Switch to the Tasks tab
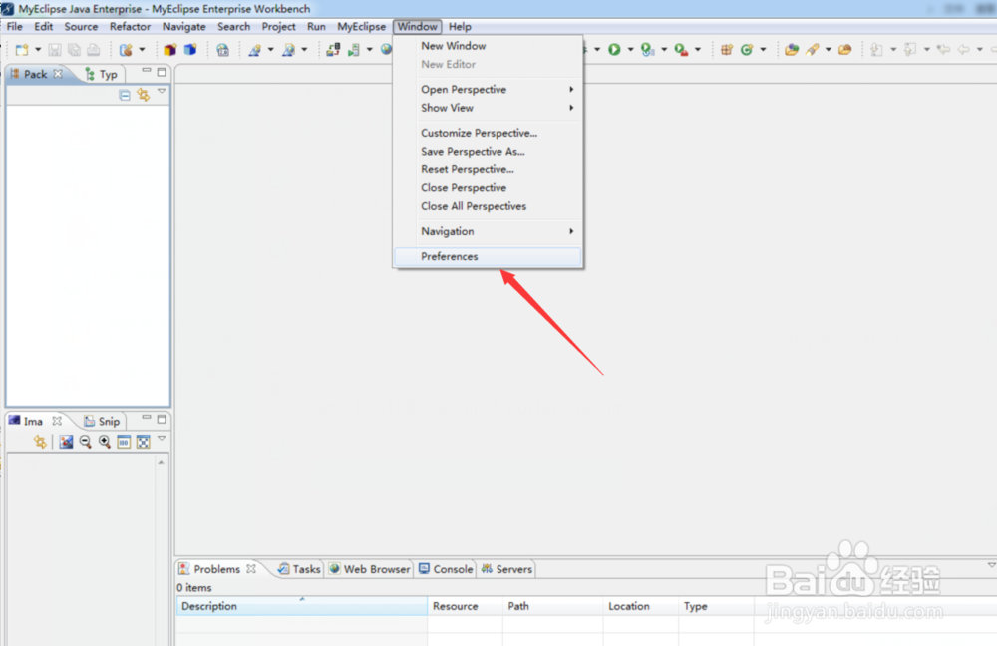The image size is (997, 646). 299,569
